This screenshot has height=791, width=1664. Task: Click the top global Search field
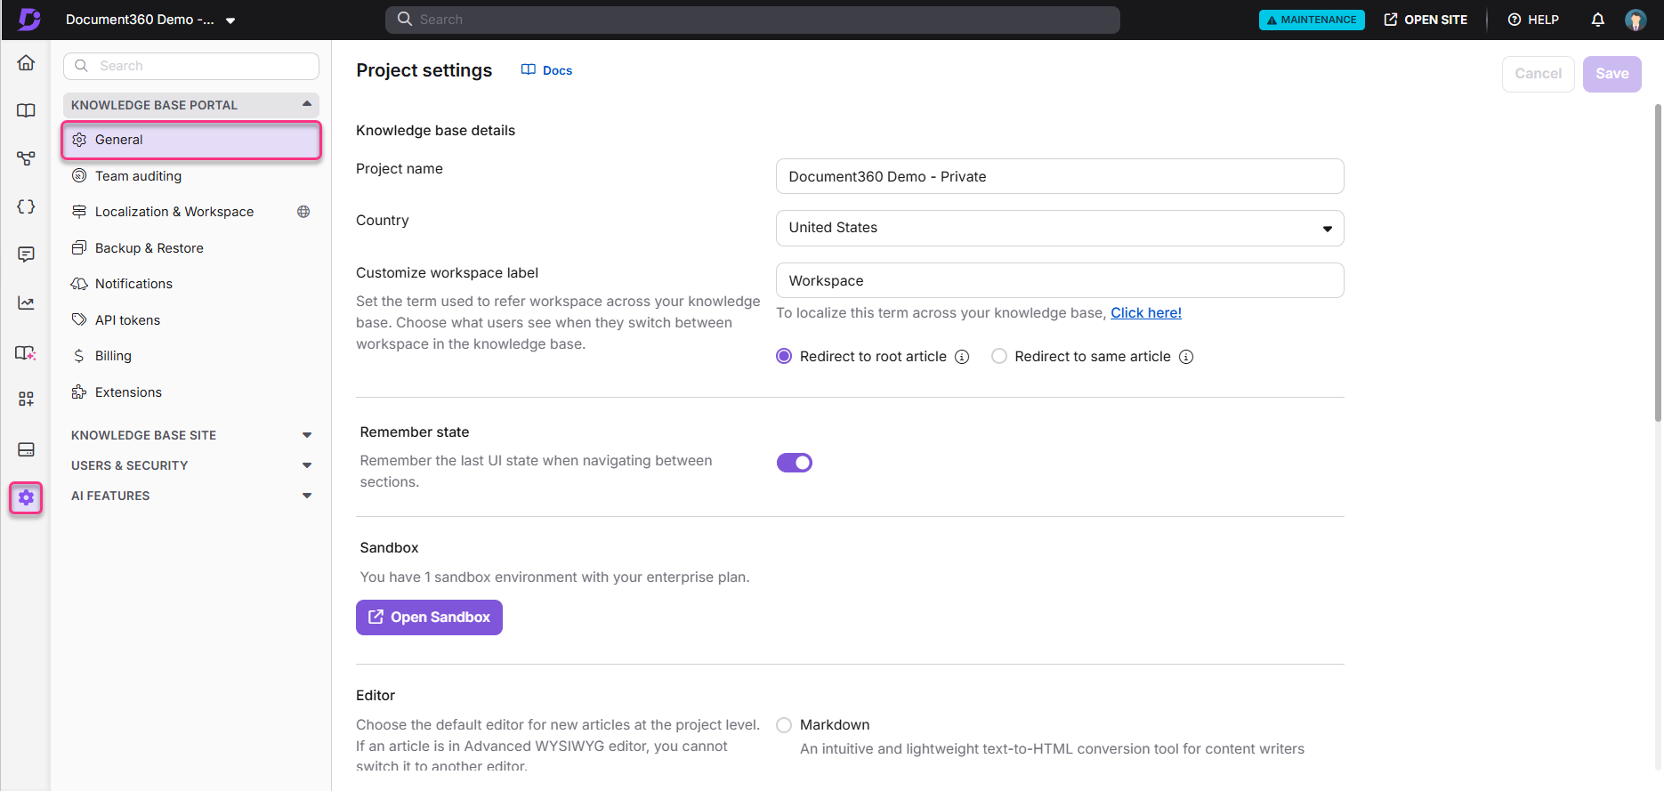pos(753,20)
